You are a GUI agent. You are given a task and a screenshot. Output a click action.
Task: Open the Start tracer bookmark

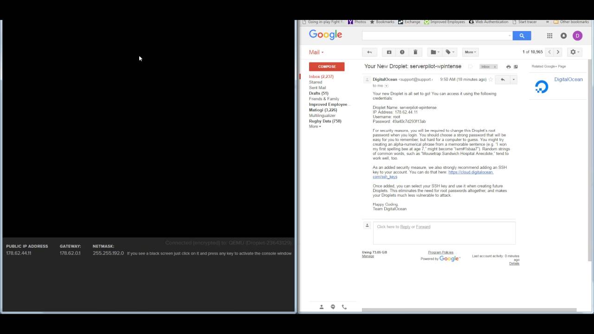tap(524, 22)
